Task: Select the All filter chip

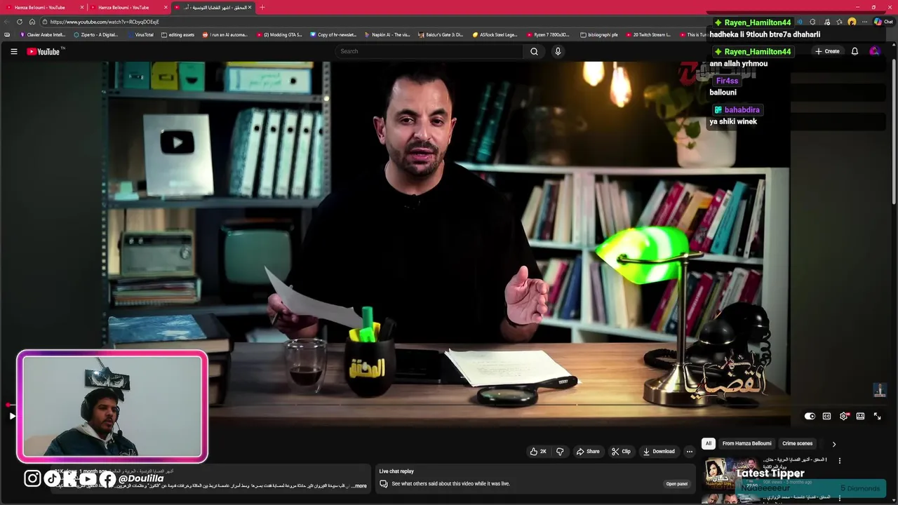Action: point(709,443)
